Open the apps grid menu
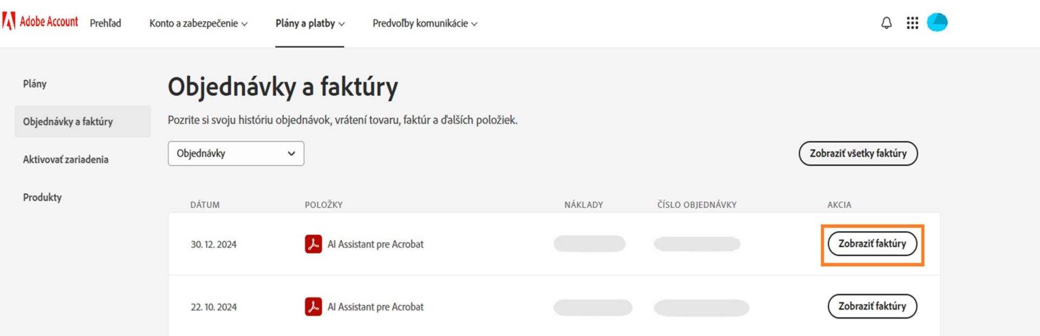The height and width of the screenshot is (336, 1040). pos(912,23)
